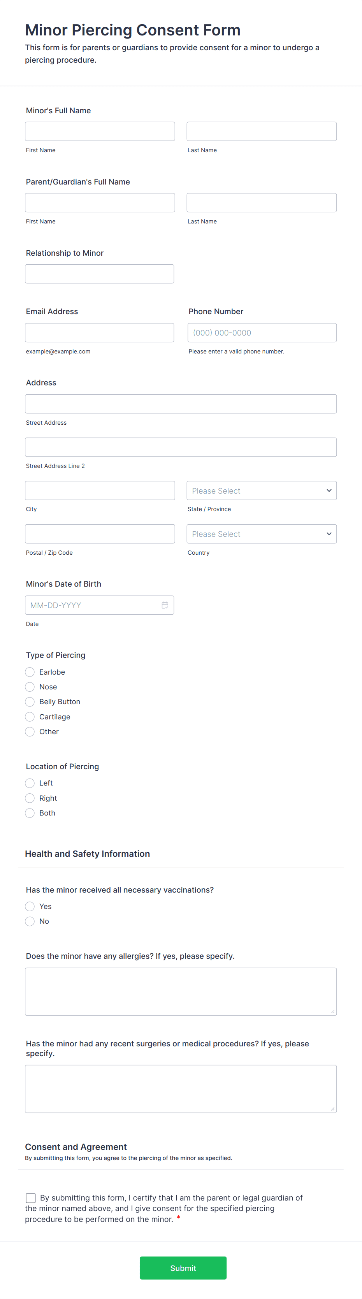Focus the Relationship to Minor field
362x1299 pixels.
pyautogui.click(x=99, y=273)
